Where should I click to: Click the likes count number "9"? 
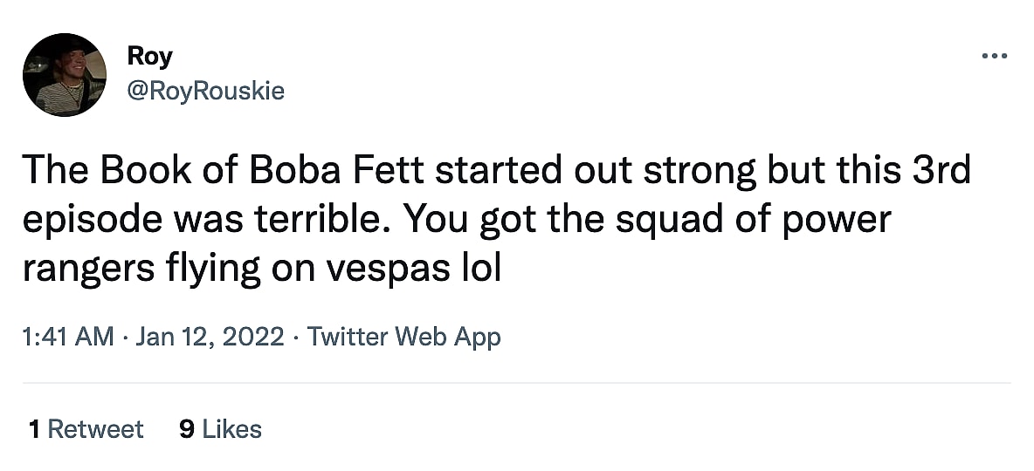point(186,429)
